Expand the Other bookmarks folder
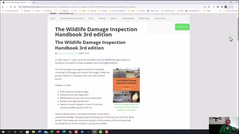The height and width of the screenshot is (134, 239). (230, 11)
